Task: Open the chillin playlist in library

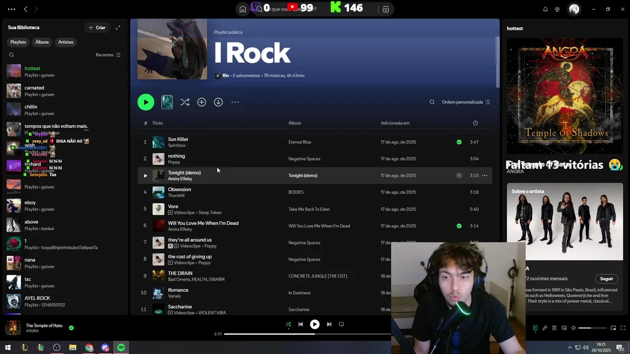Action: (64, 110)
